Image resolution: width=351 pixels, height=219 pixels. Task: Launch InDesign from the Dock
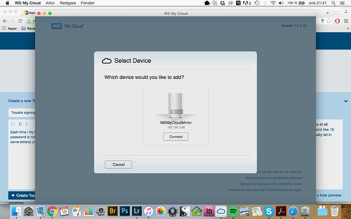(209, 211)
